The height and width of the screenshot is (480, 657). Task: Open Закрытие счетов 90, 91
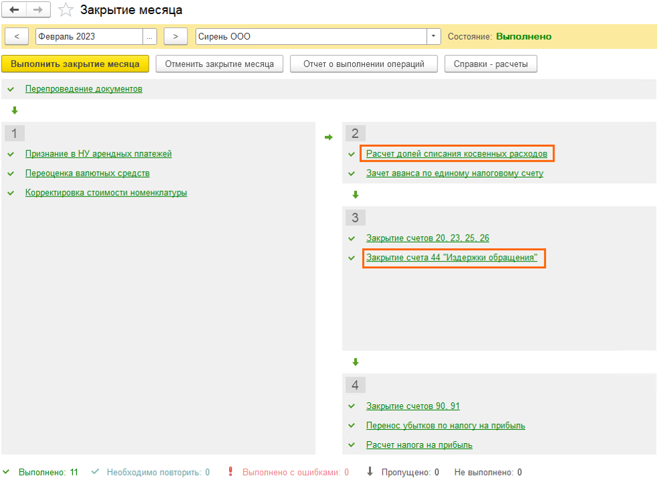click(x=413, y=406)
